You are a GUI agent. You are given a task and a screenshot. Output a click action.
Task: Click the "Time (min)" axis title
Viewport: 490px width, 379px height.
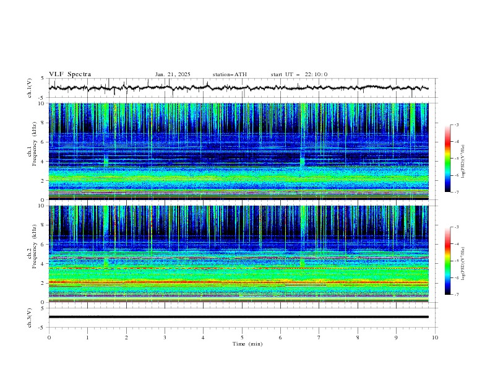point(247,344)
